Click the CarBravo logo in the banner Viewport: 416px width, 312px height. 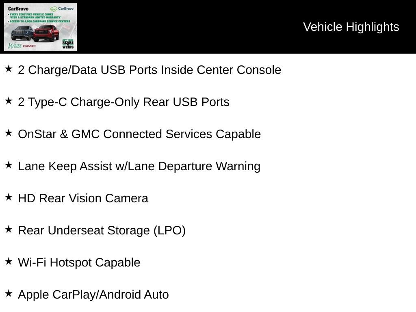pos(62,9)
